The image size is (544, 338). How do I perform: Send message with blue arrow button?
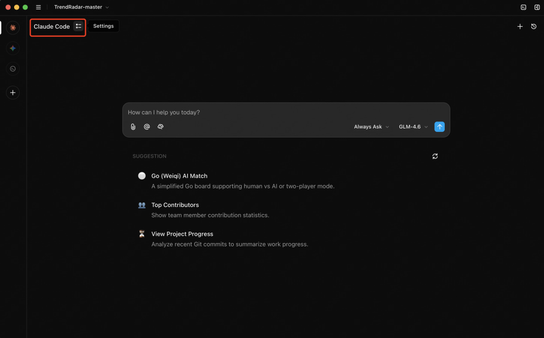pos(440,127)
